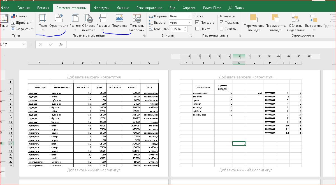Enable the Сетка Печать checkbox
The width and height of the screenshot is (336, 185).
pyautogui.click(x=197, y=29)
